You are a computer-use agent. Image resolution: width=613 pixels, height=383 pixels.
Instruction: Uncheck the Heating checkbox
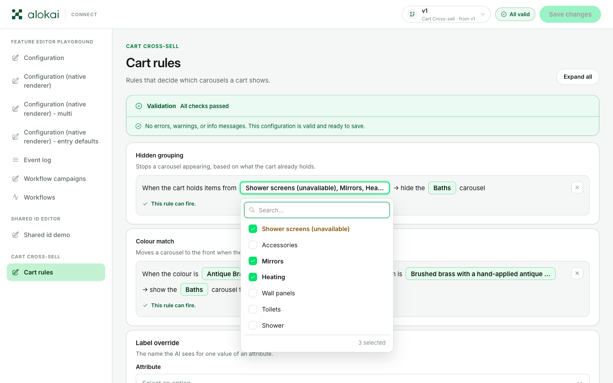click(253, 277)
